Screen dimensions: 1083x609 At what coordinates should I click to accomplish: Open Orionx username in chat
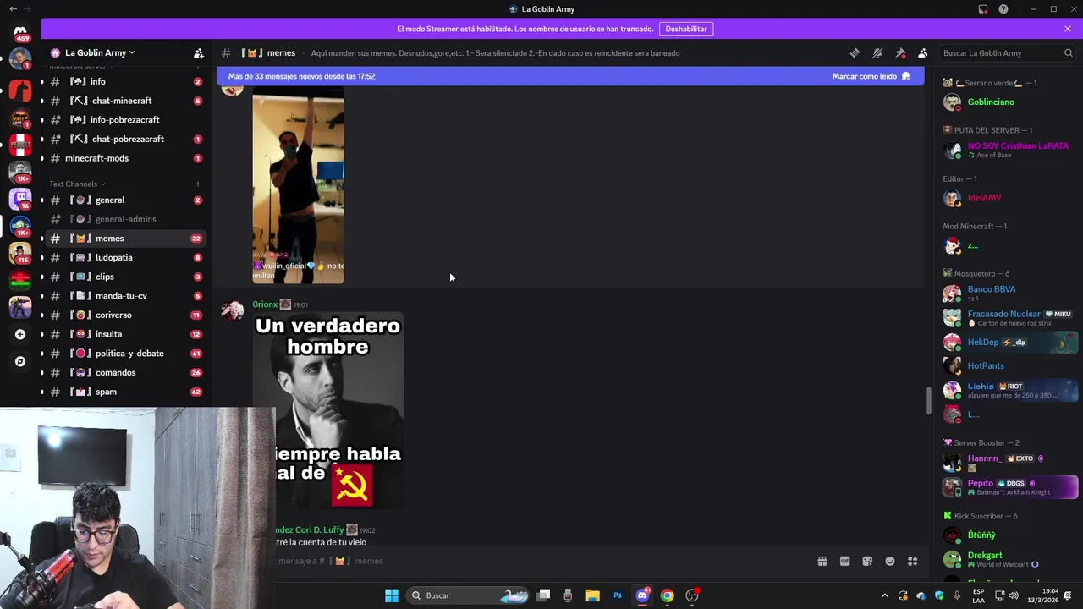(265, 304)
